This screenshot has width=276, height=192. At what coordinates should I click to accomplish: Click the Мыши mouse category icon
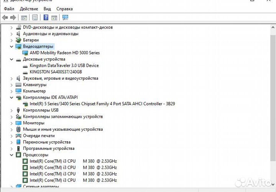point(18,130)
